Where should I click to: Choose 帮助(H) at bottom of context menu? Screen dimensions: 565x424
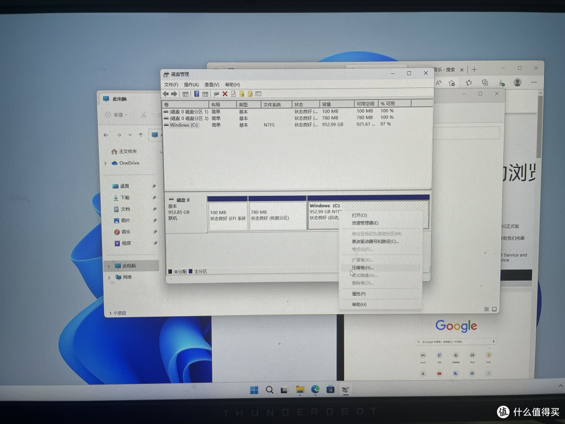(359, 305)
